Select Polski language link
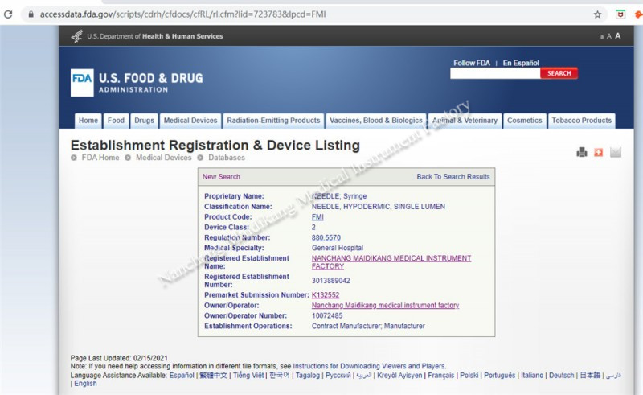 [469, 376]
